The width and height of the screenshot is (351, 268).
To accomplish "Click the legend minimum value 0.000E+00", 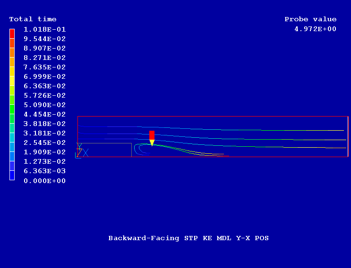I will coord(45,181).
